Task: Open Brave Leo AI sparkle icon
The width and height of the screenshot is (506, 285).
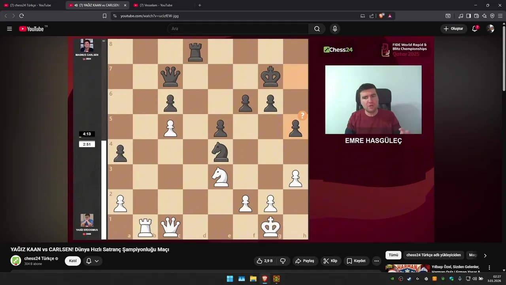Action: coord(484,16)
